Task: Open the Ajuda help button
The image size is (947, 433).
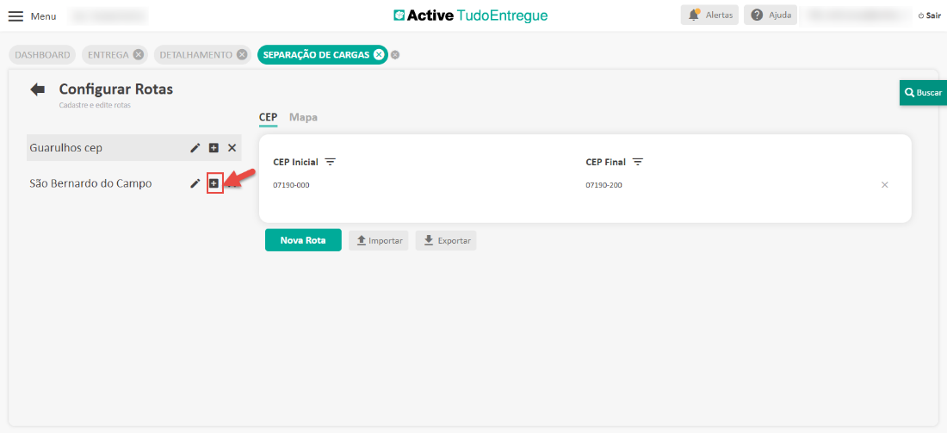Action: (770, 15)
